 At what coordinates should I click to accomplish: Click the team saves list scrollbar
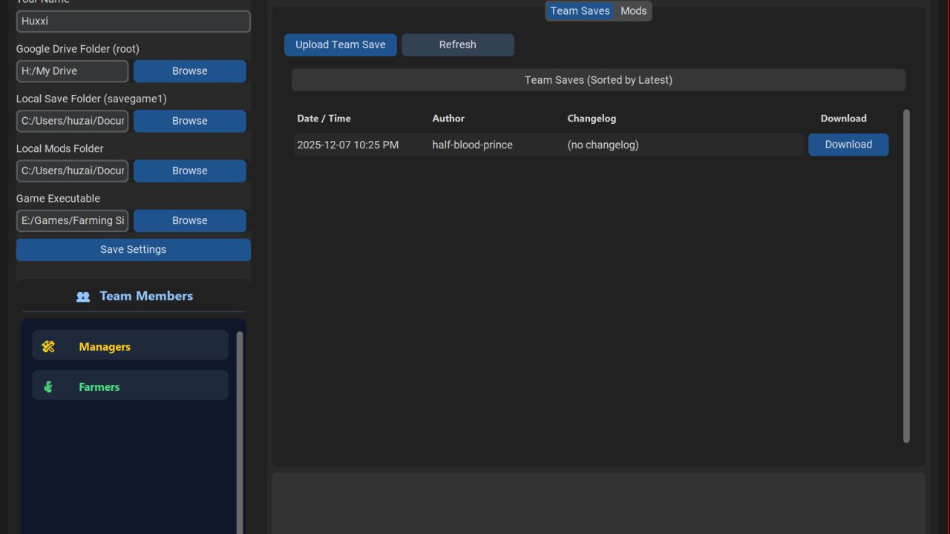906,274
